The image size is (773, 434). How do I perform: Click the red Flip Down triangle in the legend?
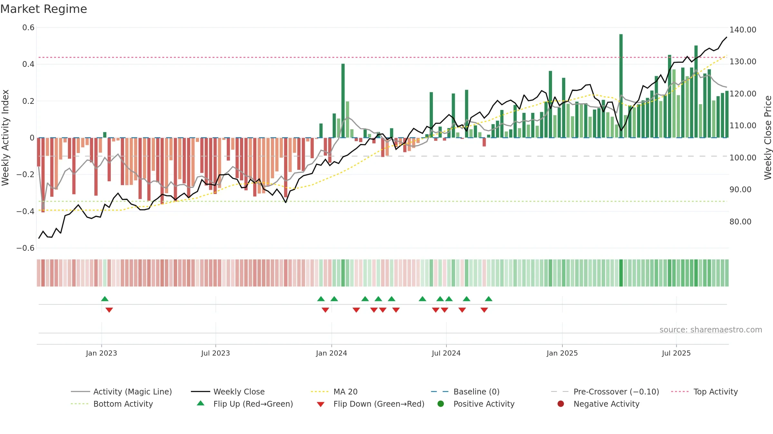click(x=320, y=404)
